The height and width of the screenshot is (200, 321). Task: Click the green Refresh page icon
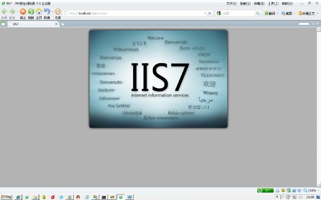(x=31, y=11)
